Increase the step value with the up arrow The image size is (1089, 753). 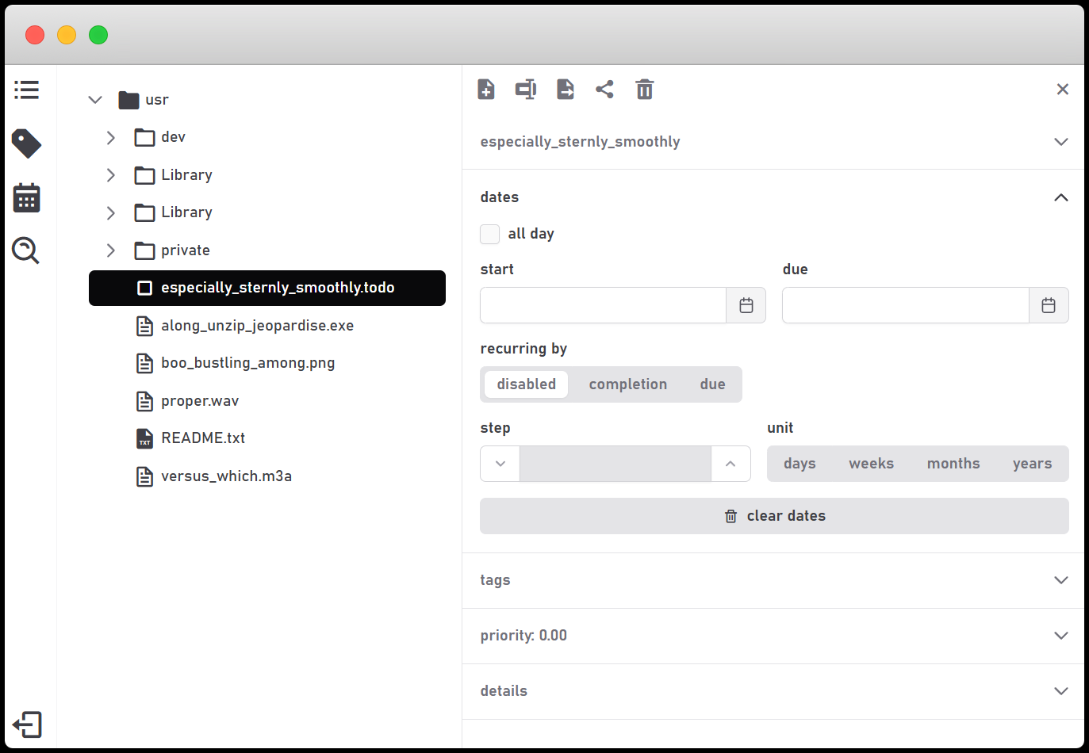click(x=730, y=463)
